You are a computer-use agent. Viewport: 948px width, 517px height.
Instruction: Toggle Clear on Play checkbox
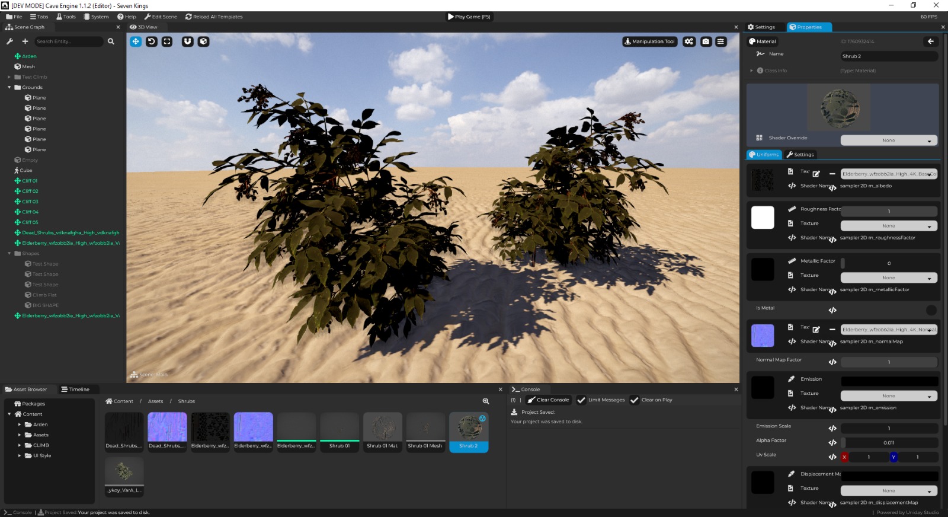[x=634, y=400]
